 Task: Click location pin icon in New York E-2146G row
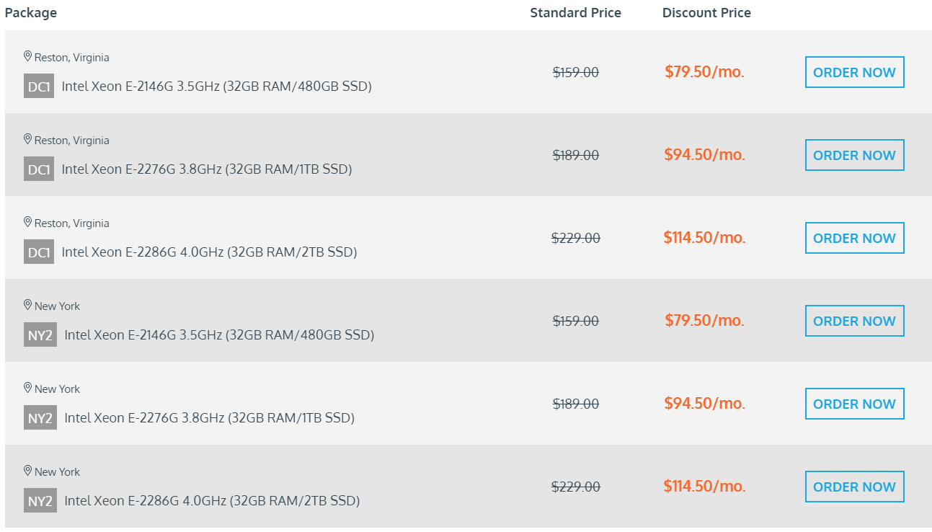coord(28,305)
